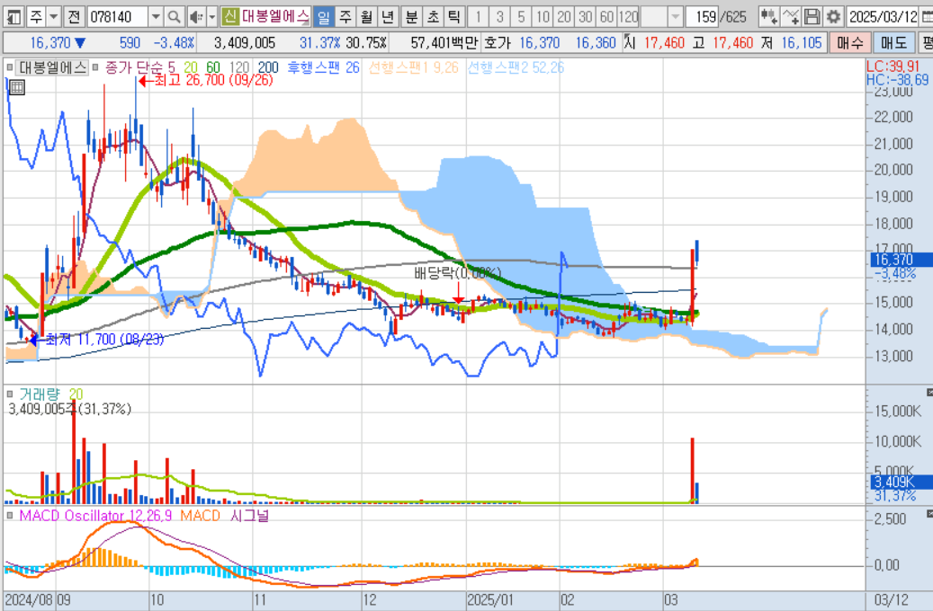
Task: Click the small square marker before MACD Oscillator
Action: coord(10,516)
